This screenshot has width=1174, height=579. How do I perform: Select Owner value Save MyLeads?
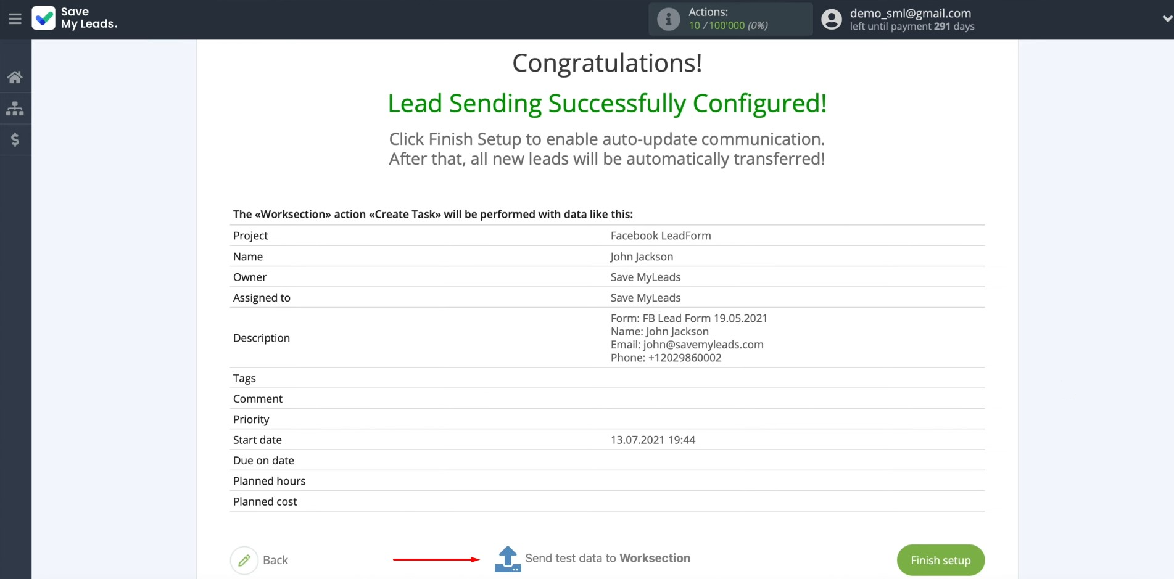tap(645, 277)
